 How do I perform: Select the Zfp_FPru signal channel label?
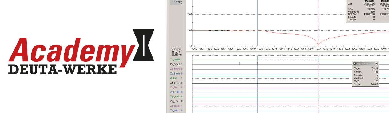[x=175, y=101]
